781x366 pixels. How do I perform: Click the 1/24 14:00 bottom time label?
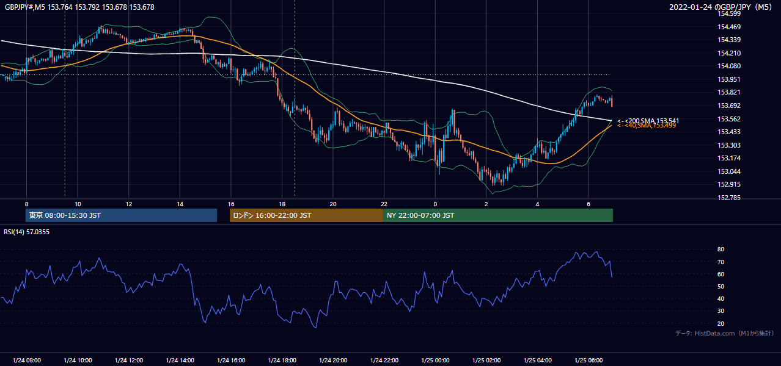180,361
